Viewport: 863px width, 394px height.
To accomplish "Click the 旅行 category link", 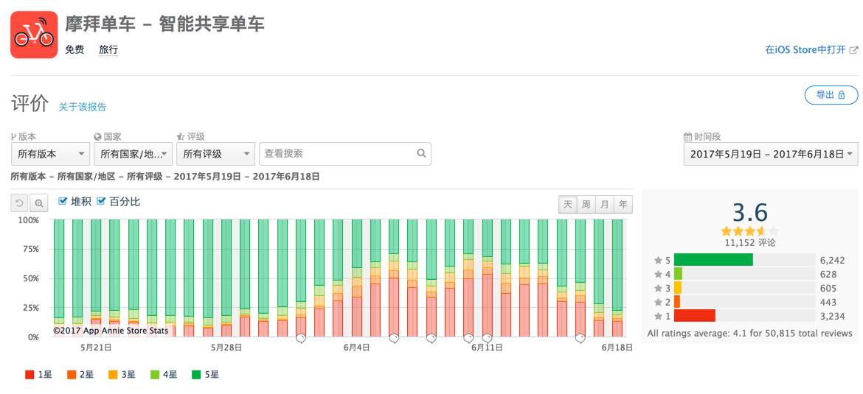I will point(108,50).
